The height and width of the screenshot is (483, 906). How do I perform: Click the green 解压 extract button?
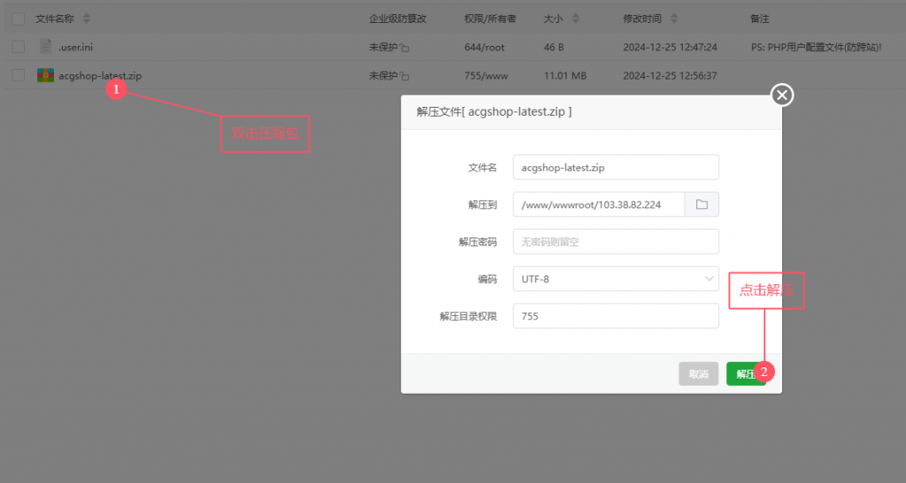tap(745, 374)
